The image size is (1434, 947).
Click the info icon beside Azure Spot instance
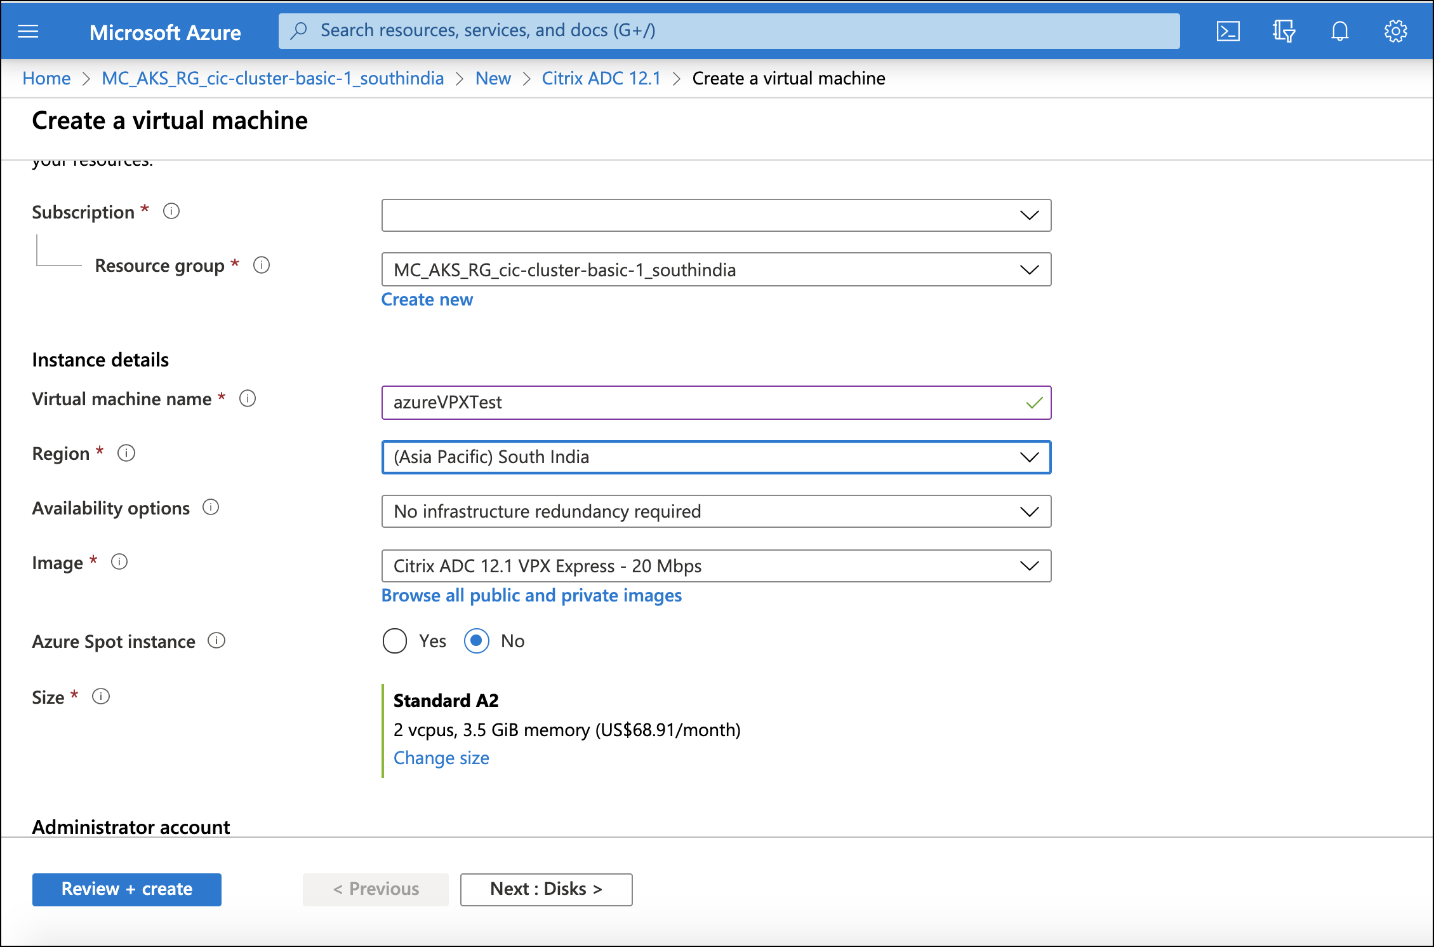point(216,640)
